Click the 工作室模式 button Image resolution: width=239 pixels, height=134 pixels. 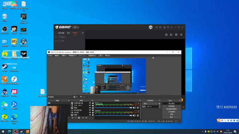point(171,112)
